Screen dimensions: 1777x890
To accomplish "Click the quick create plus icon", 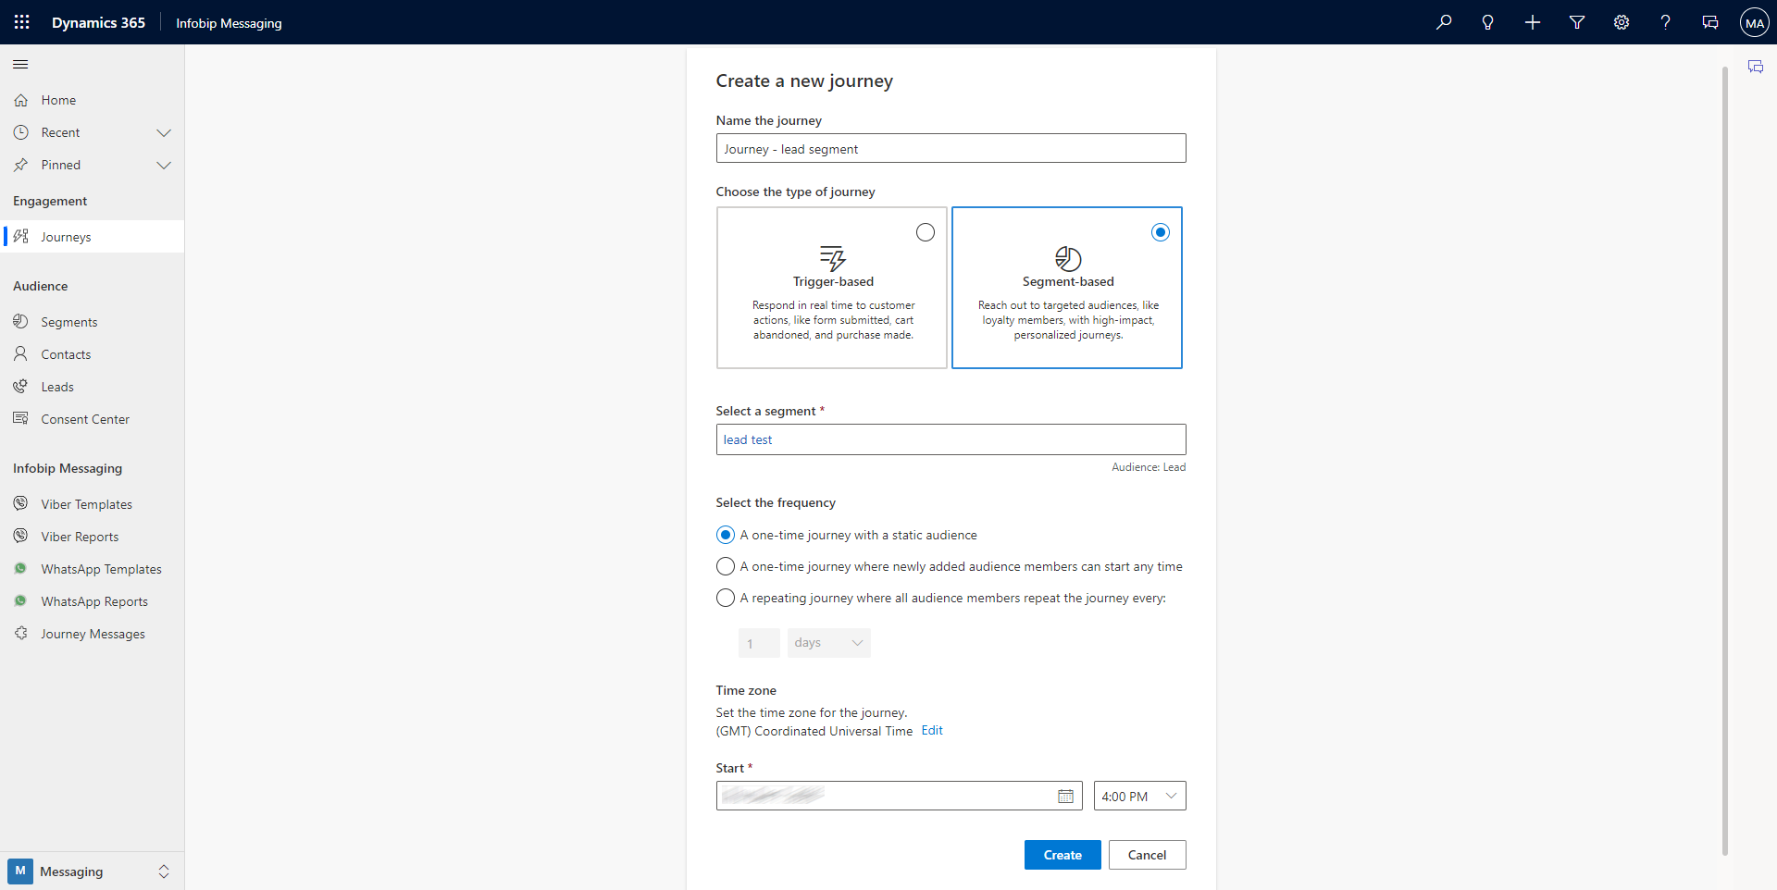I will point(1532,22).
